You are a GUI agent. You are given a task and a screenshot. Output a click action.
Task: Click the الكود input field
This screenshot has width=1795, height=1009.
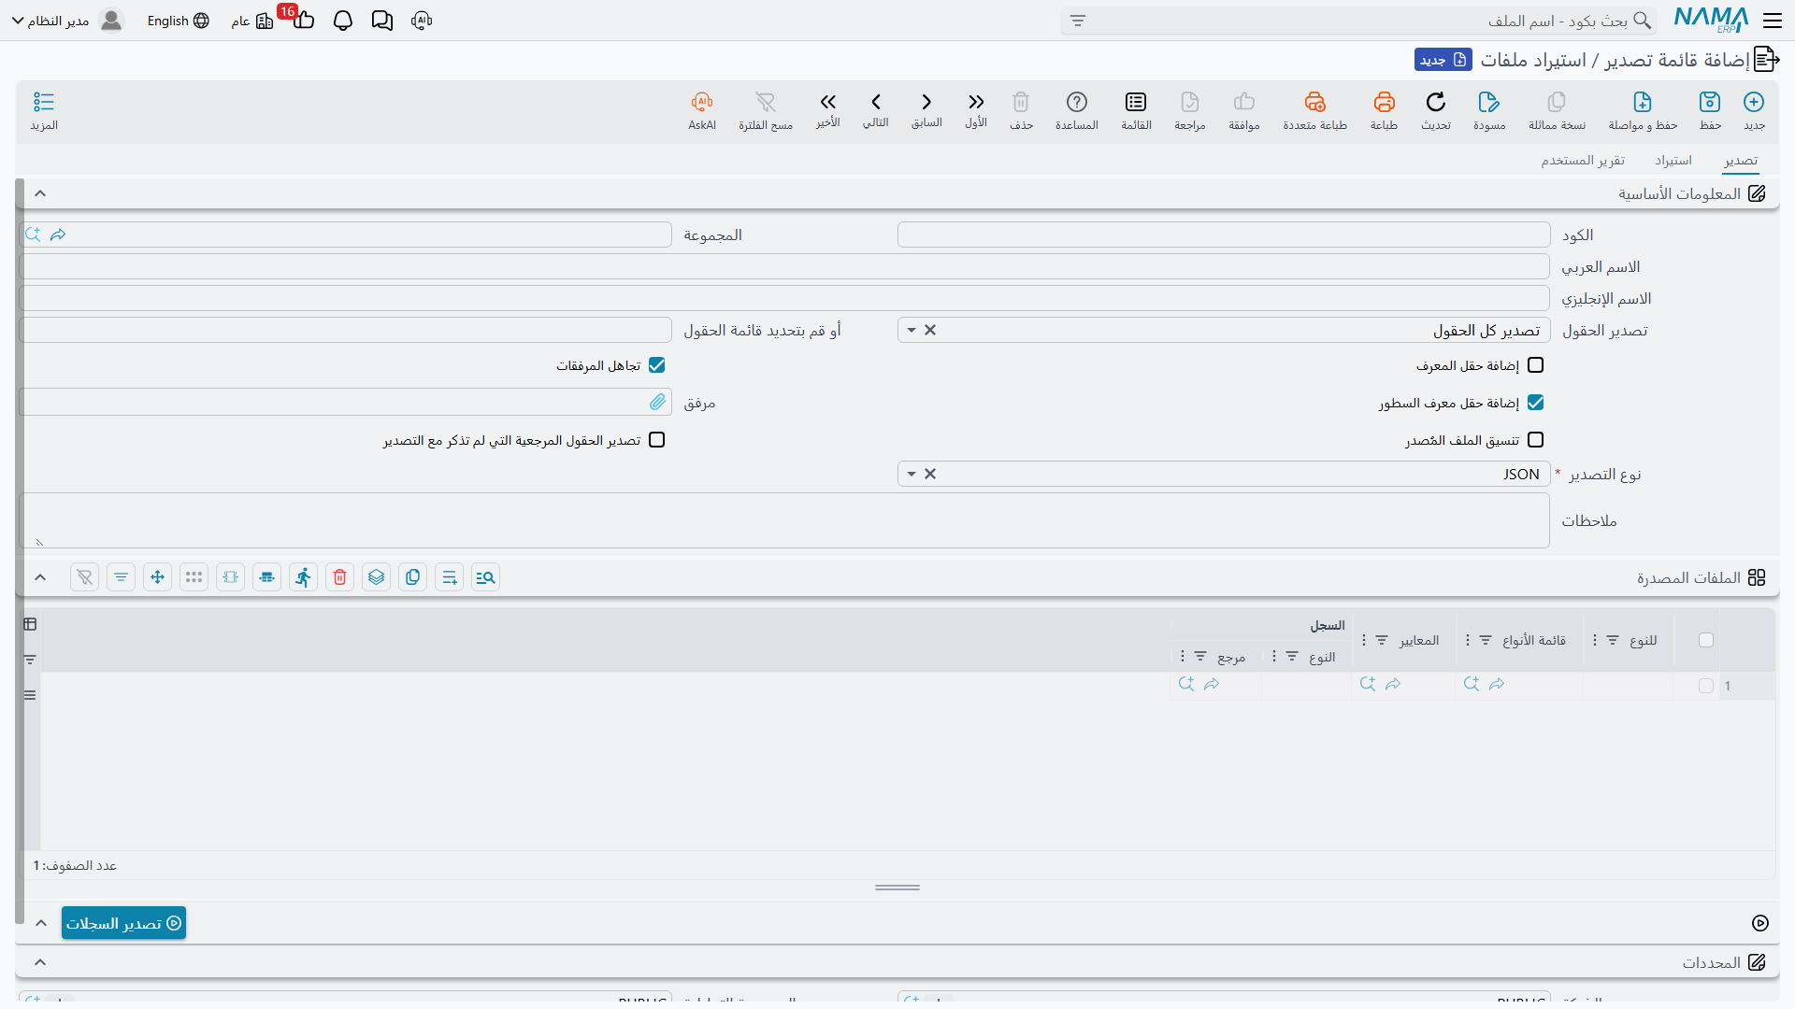(1224, 234)
